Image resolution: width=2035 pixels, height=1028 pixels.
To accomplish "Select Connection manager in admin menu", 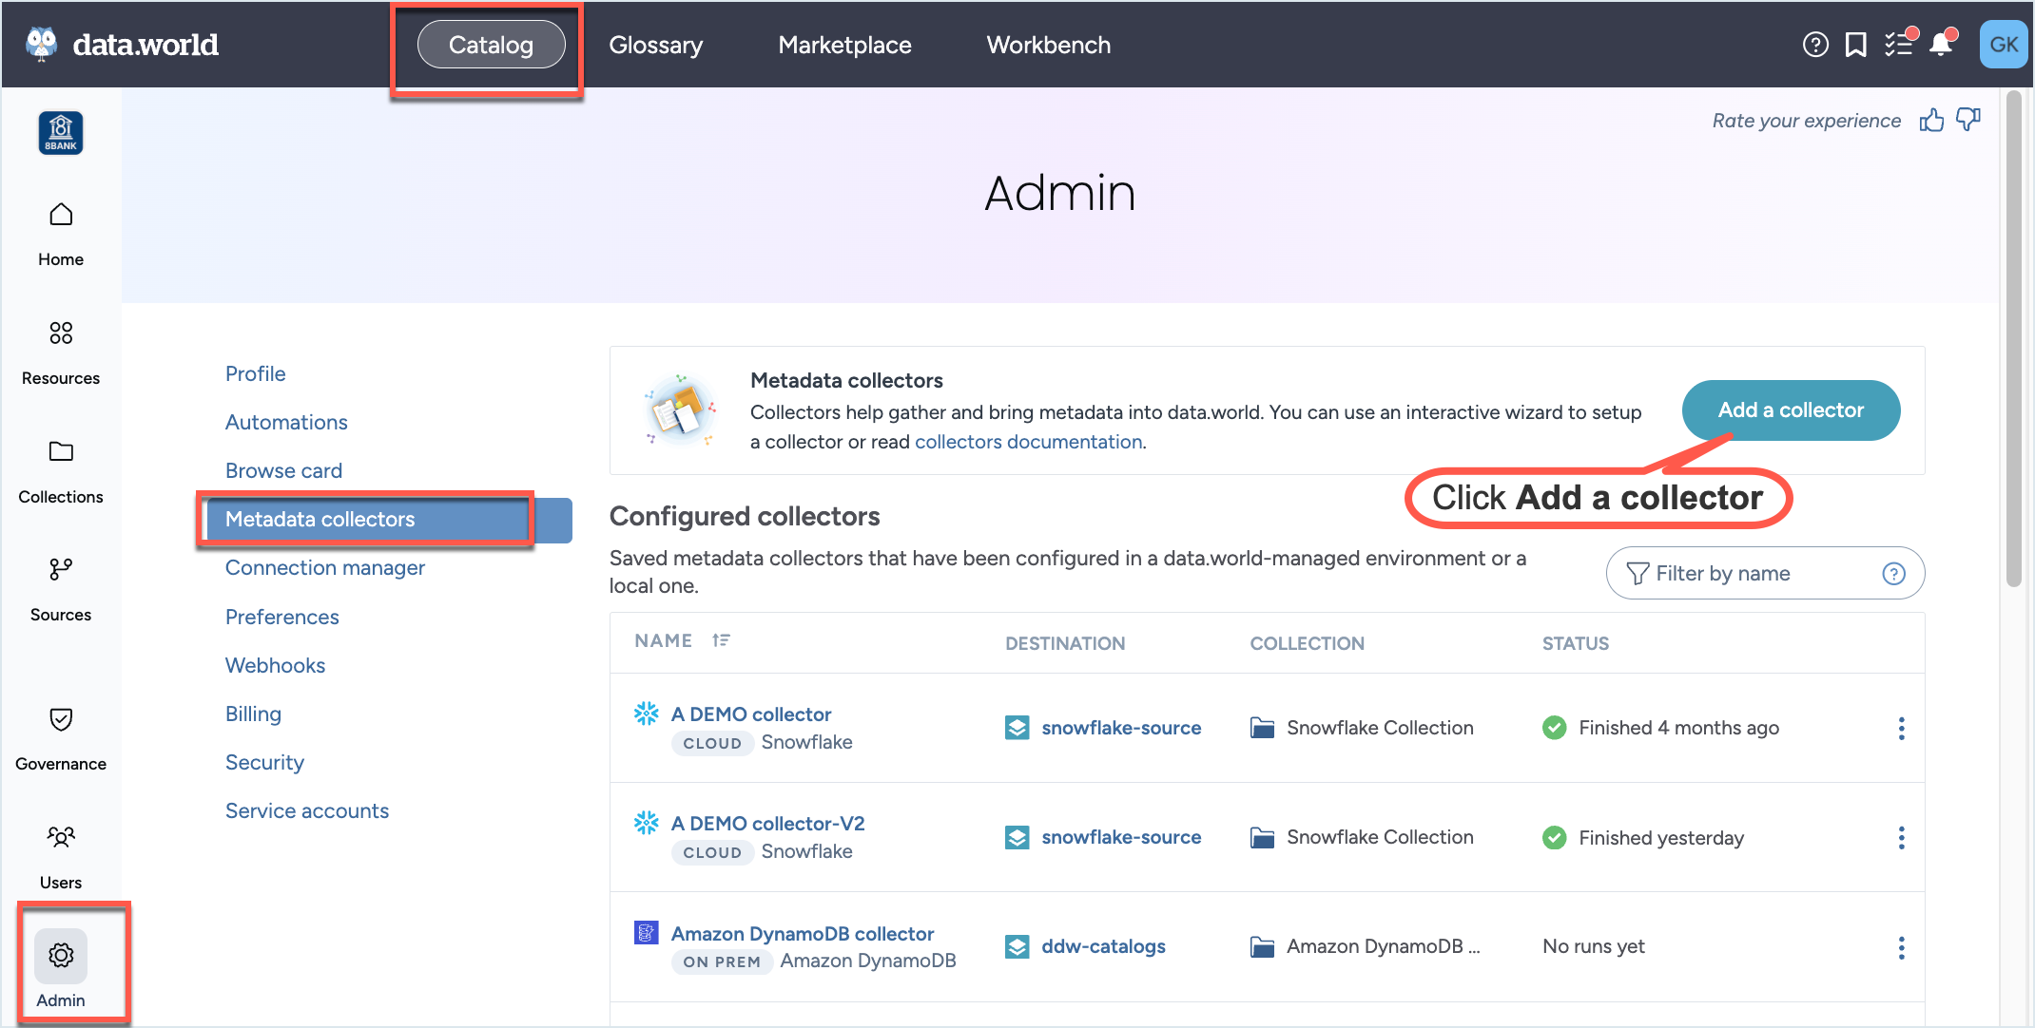I will pyautogui.click(x=324, y=568).
